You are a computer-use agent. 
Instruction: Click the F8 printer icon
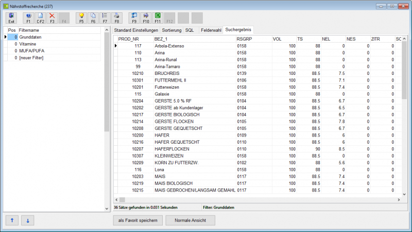[117, 18]
